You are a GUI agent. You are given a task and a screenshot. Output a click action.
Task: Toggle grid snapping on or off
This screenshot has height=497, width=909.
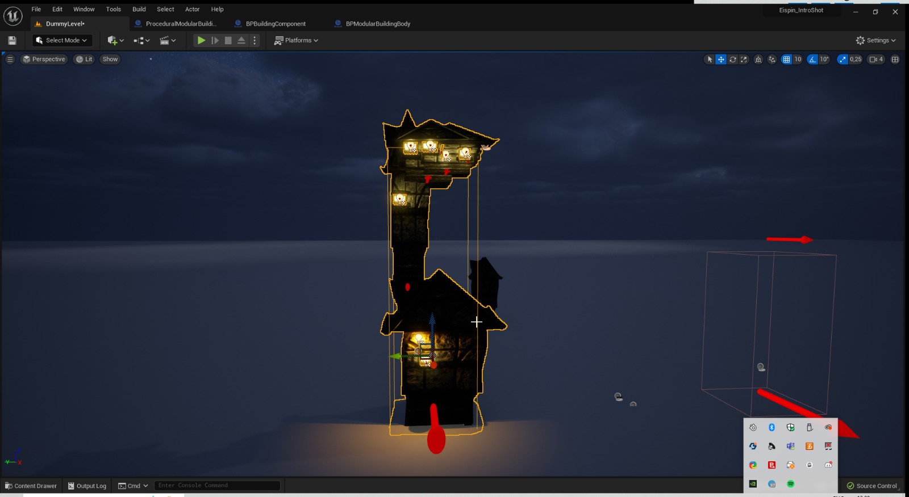786,60
